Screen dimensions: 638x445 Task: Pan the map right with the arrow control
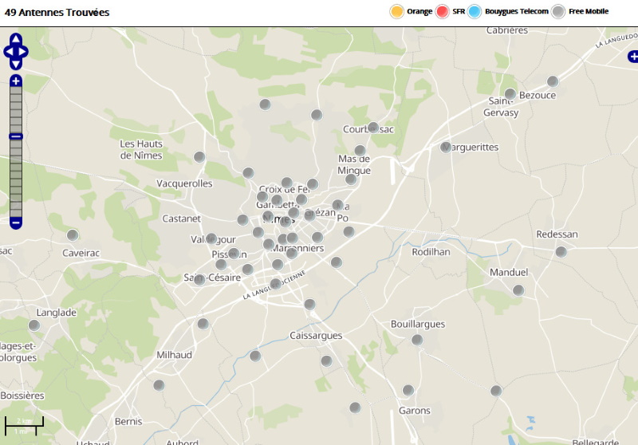(x=24, y=52)
